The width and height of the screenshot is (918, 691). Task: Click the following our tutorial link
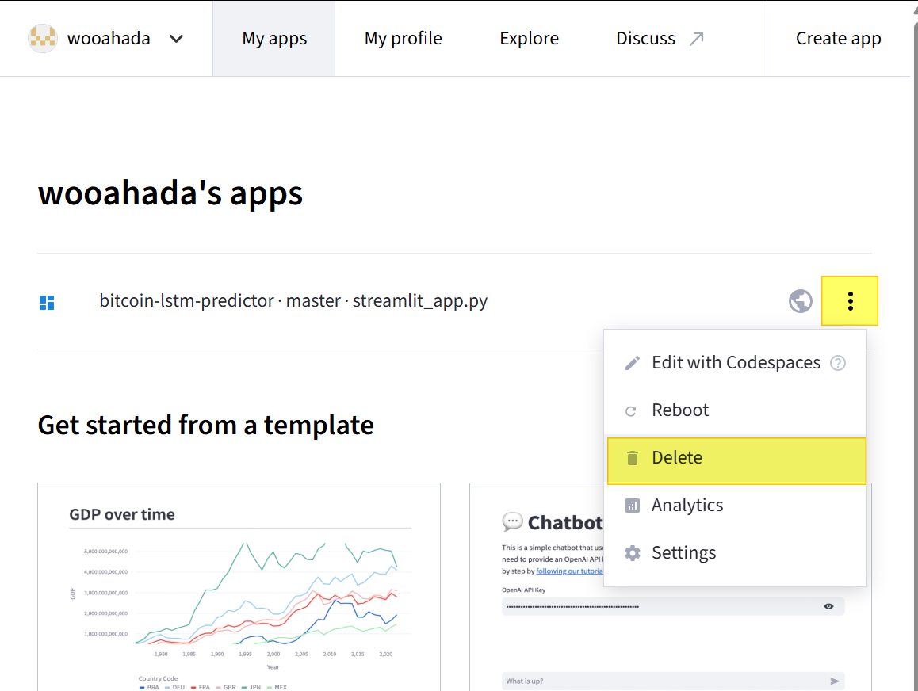(x=569, y=571)
